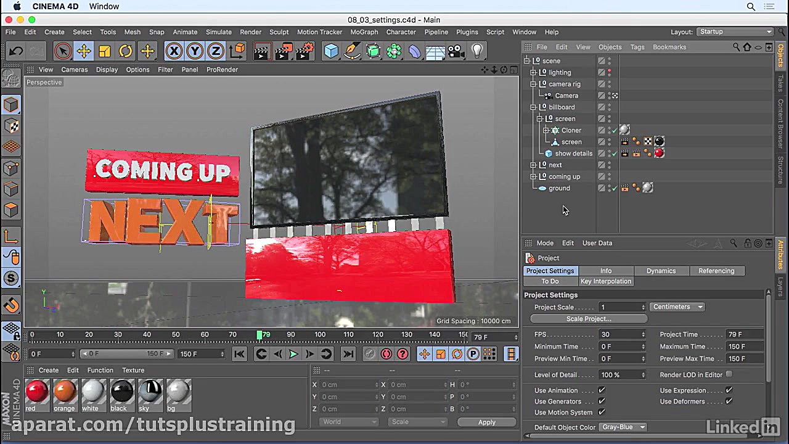
Task: Open the Edit Render Settings icon
Action: [304, 51]
